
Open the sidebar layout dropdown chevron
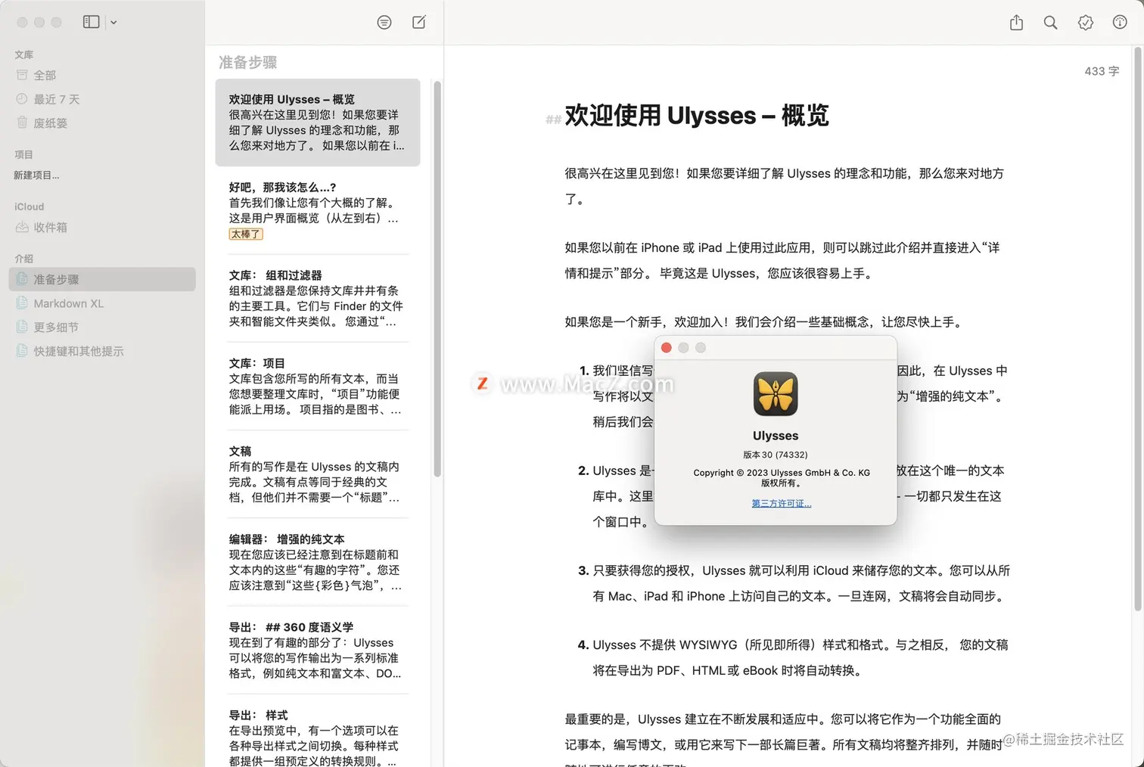pyautogui.click(x=113, y=23)
